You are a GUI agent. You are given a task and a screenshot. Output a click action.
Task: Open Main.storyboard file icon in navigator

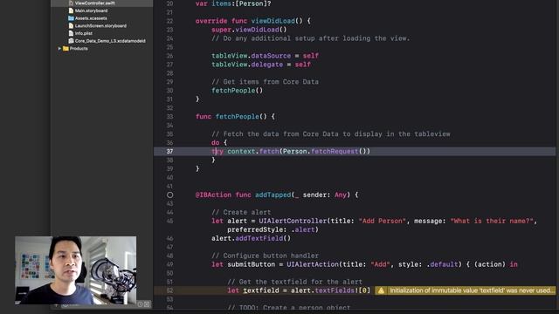[71, 10]
